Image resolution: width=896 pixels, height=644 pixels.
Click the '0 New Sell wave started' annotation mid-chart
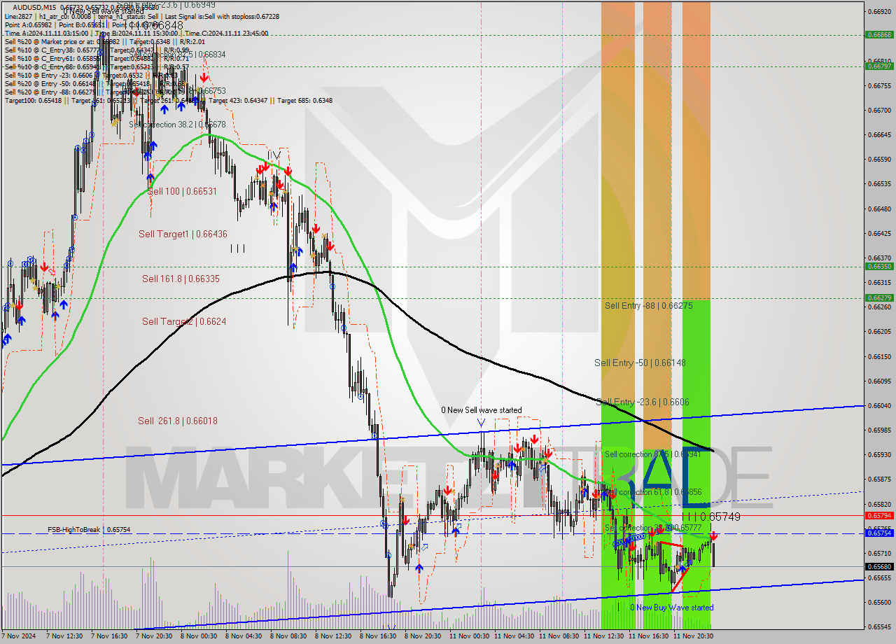coord(481,410)
